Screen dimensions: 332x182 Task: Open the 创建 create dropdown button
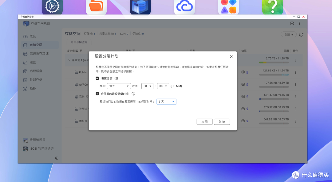(x=289, y=34)
